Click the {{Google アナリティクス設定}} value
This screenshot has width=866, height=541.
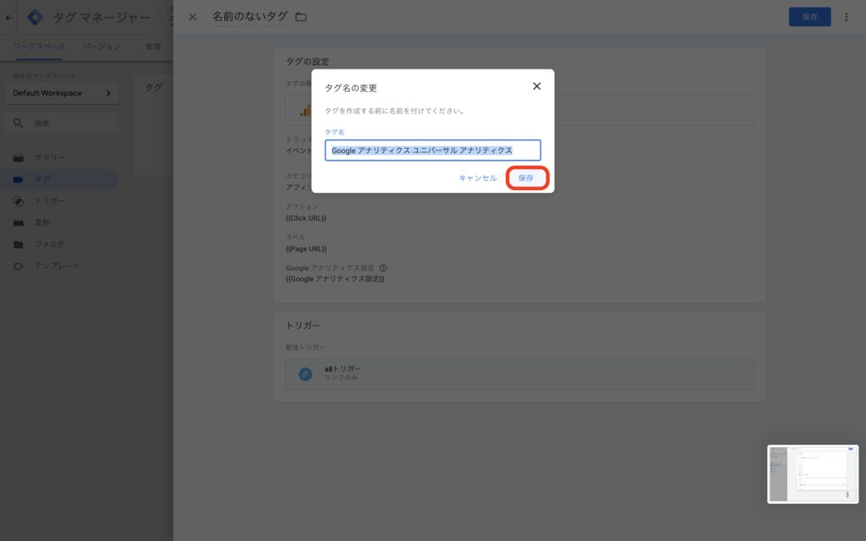[x=335, y=279]
